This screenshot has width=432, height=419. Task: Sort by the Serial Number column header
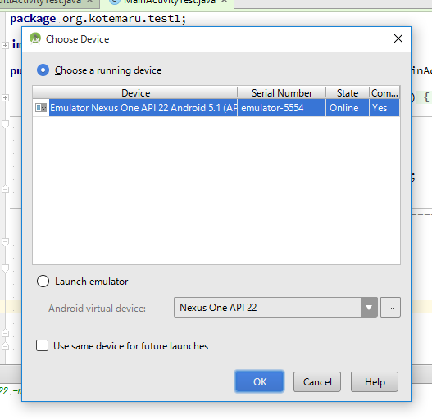pyautogui.click(x=281, y=92)
